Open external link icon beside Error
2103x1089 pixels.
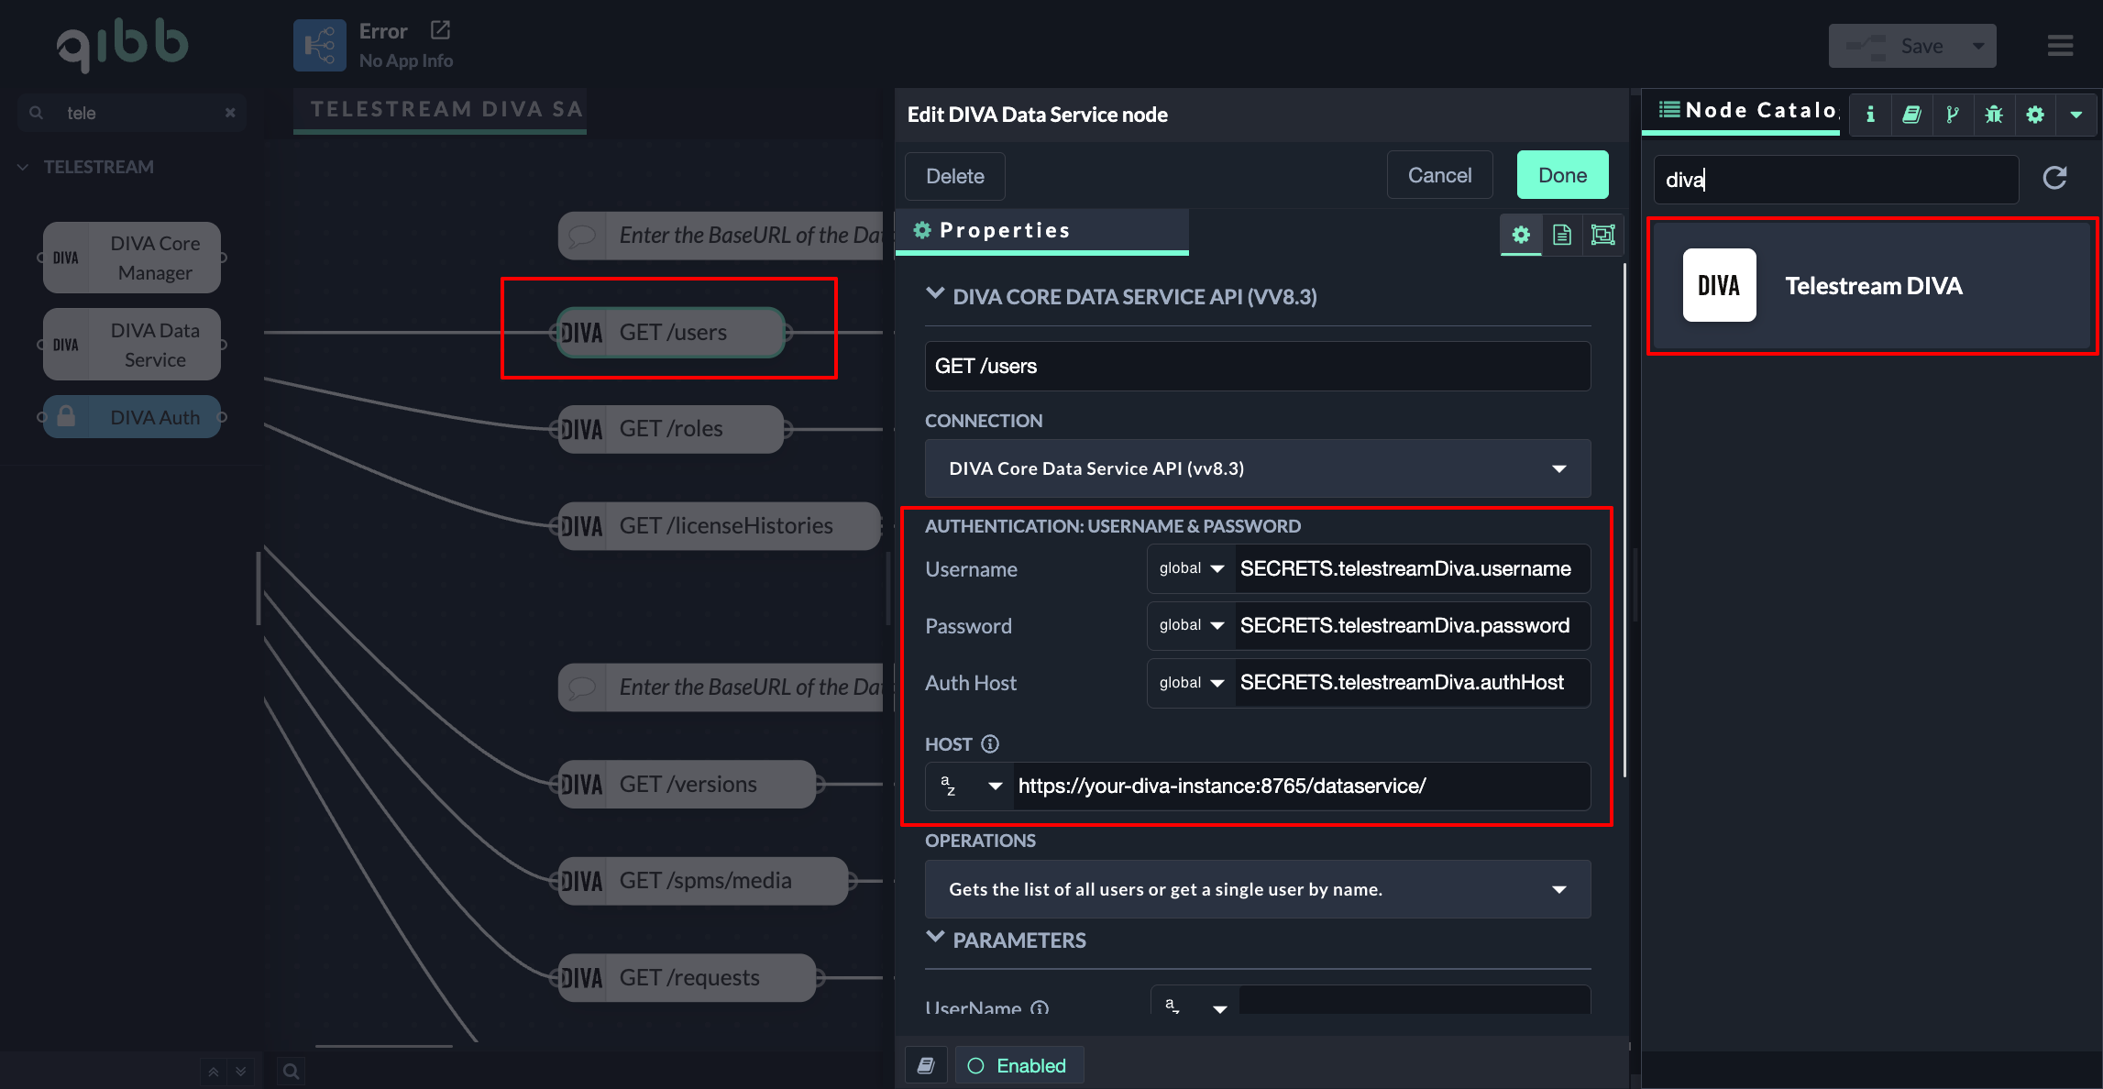[x=440, y=30]
